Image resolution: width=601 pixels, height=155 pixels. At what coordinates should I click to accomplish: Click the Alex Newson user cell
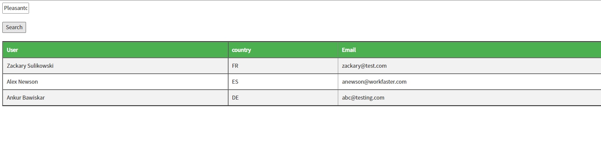[115, 82]
